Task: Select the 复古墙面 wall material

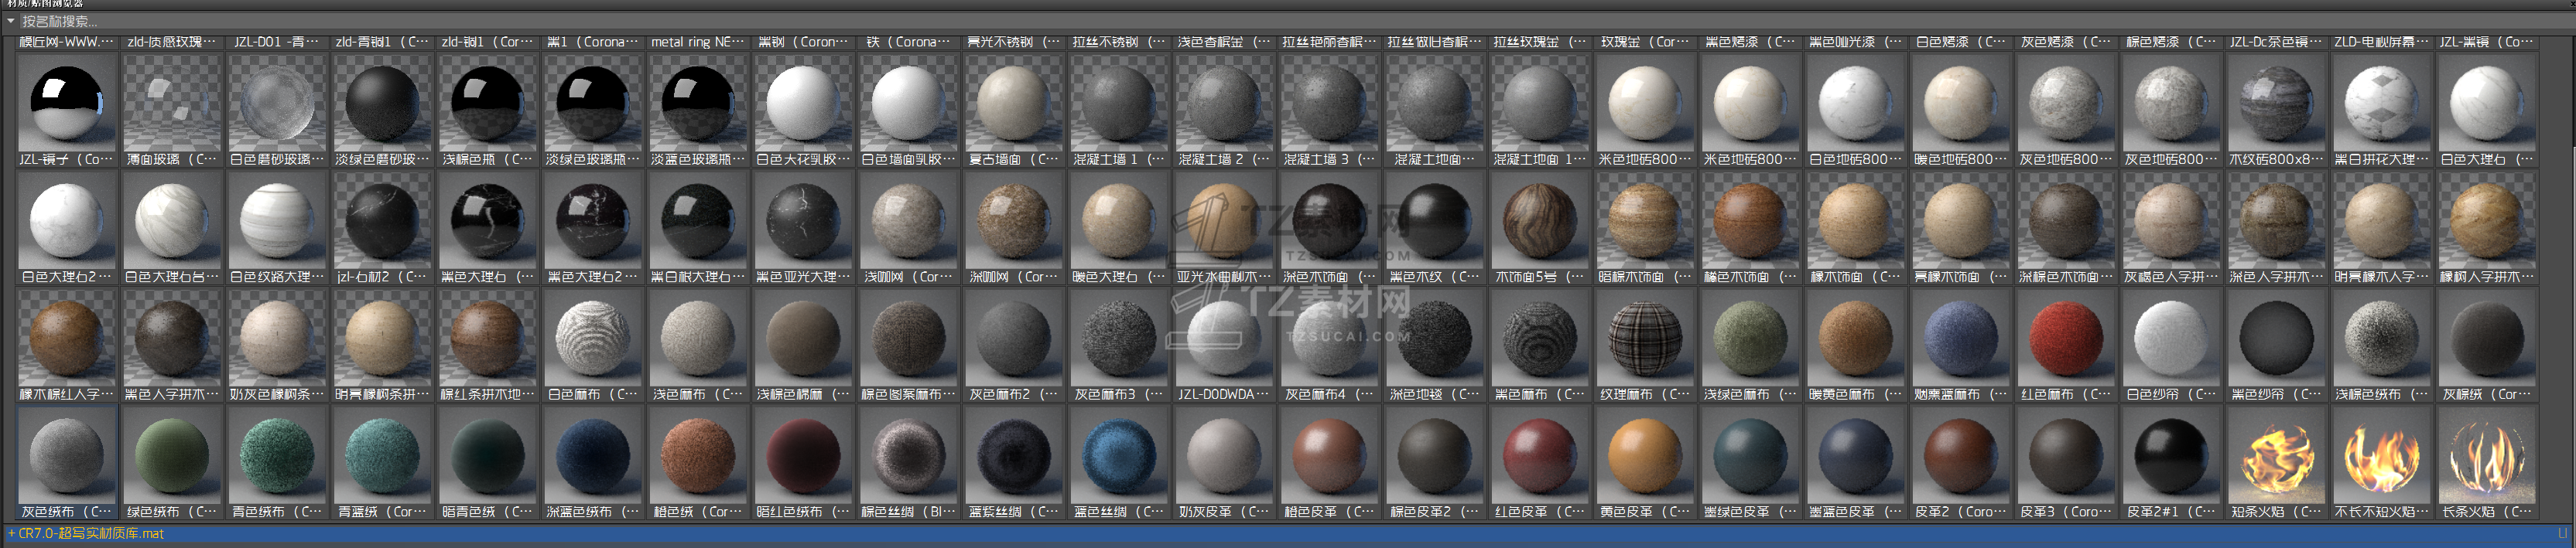Action: (1014, 104)
